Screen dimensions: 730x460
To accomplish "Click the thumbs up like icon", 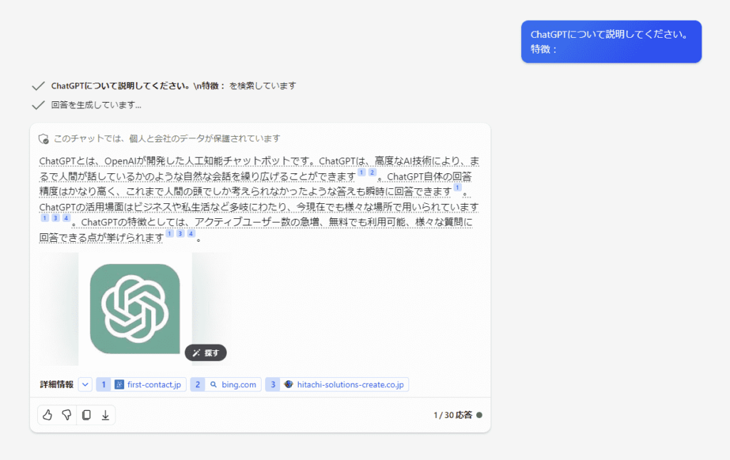I will (x=48, y=415).
